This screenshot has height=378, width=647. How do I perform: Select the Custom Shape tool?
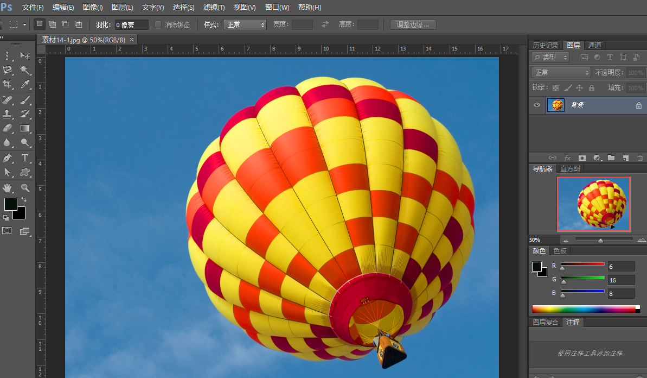[25, 172]
